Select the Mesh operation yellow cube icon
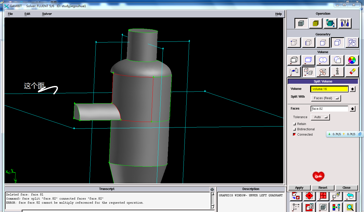This screenshot has width=364, height=212. pos(315,23)
